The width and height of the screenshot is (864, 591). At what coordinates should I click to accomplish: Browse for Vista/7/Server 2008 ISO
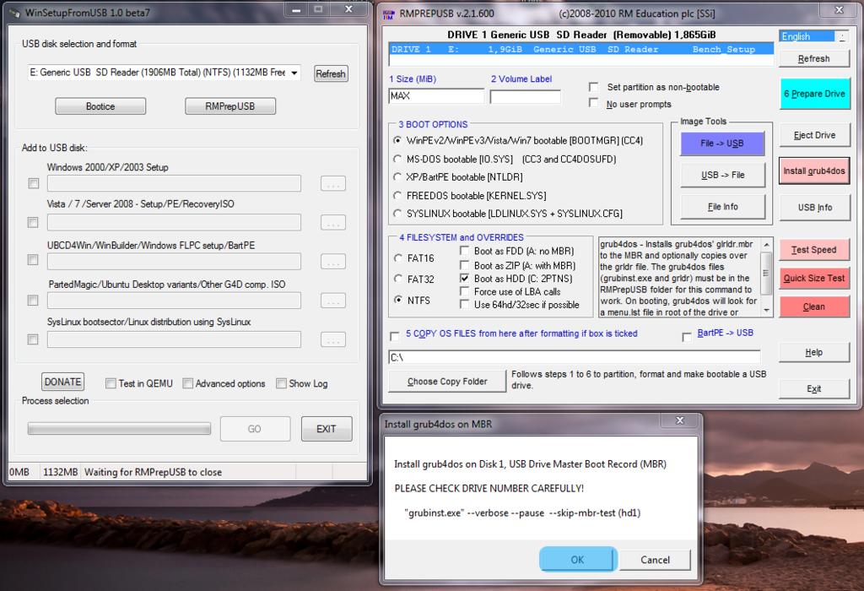pyautogui.click(x=332, y=222)
